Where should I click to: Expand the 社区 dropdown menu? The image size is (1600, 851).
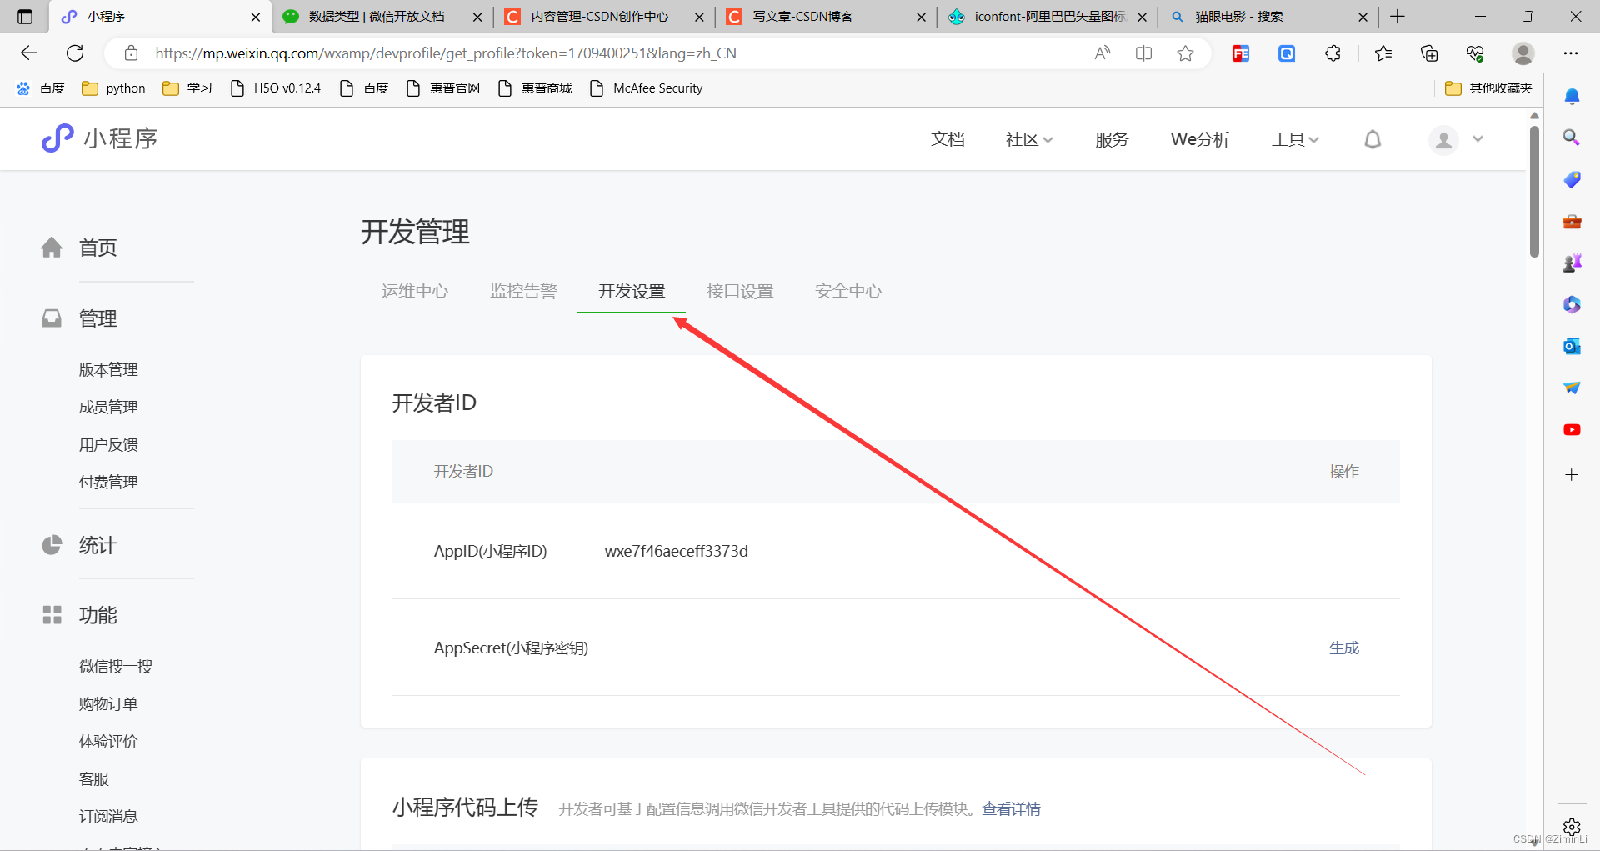point(1029,139)
